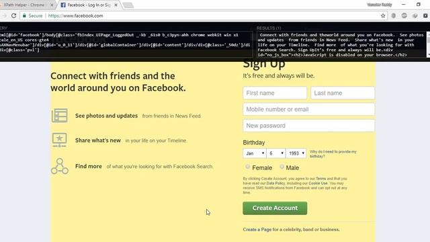Screen dimensions: 430x242
Task: Open the birthday day dropdown showing 6
Action: 276,153
